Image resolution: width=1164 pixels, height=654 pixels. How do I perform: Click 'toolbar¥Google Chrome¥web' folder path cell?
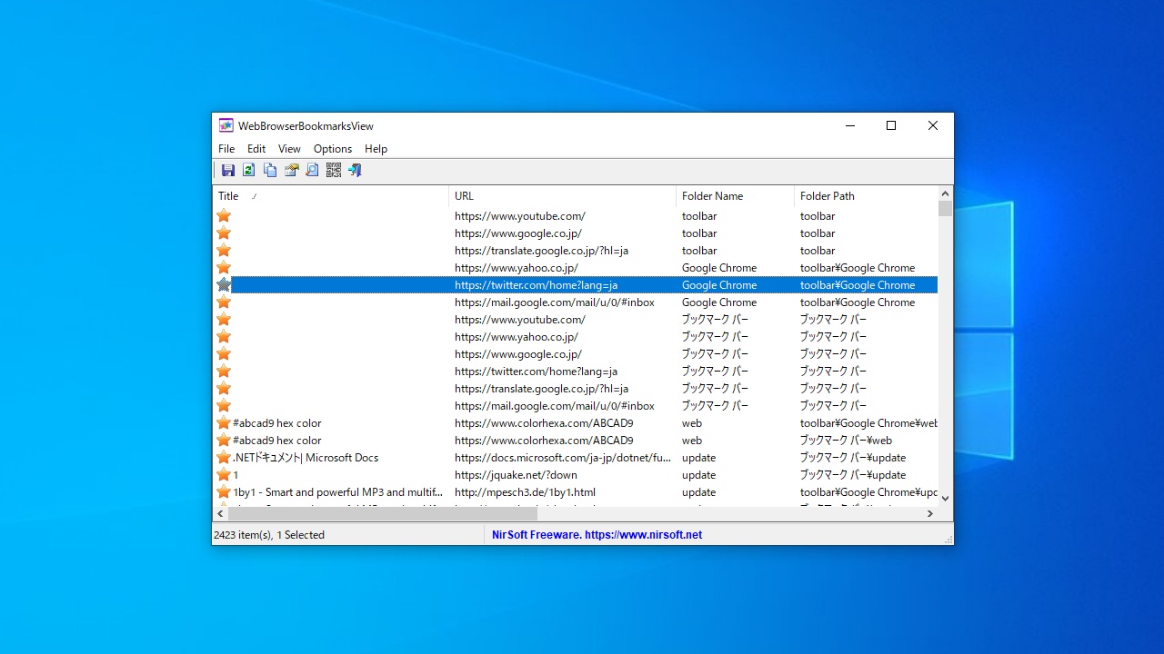click(x=868, y=423)
